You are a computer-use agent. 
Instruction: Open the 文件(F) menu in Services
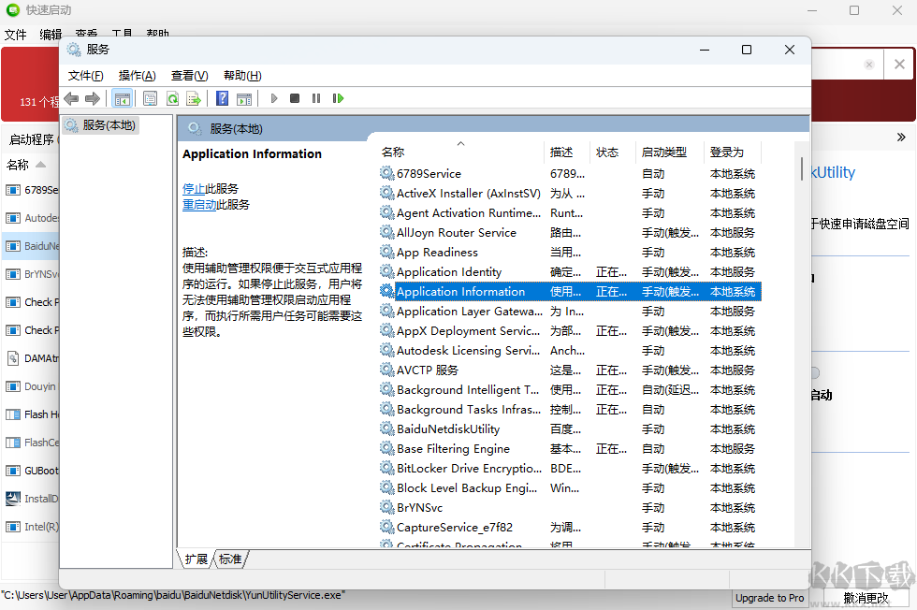[x=85, y=76]
